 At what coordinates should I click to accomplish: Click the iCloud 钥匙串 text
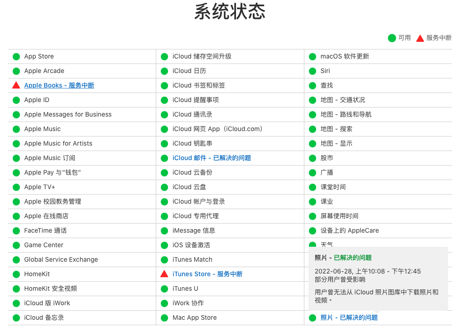192,143
